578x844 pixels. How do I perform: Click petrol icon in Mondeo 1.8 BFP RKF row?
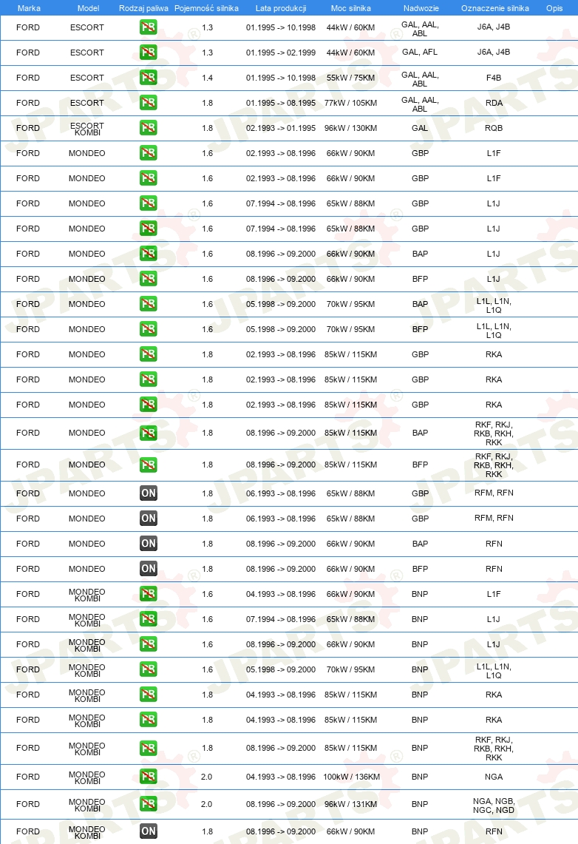pyautogui.click(x=149, y=465)
